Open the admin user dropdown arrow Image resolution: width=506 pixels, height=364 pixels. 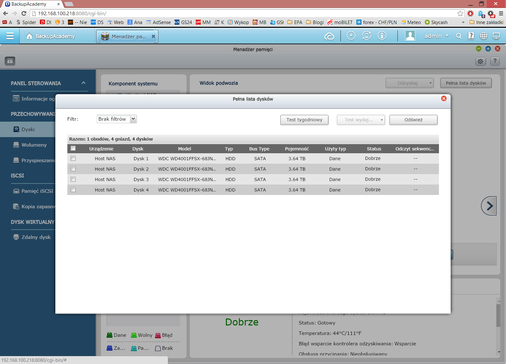[x=447, y=36]
